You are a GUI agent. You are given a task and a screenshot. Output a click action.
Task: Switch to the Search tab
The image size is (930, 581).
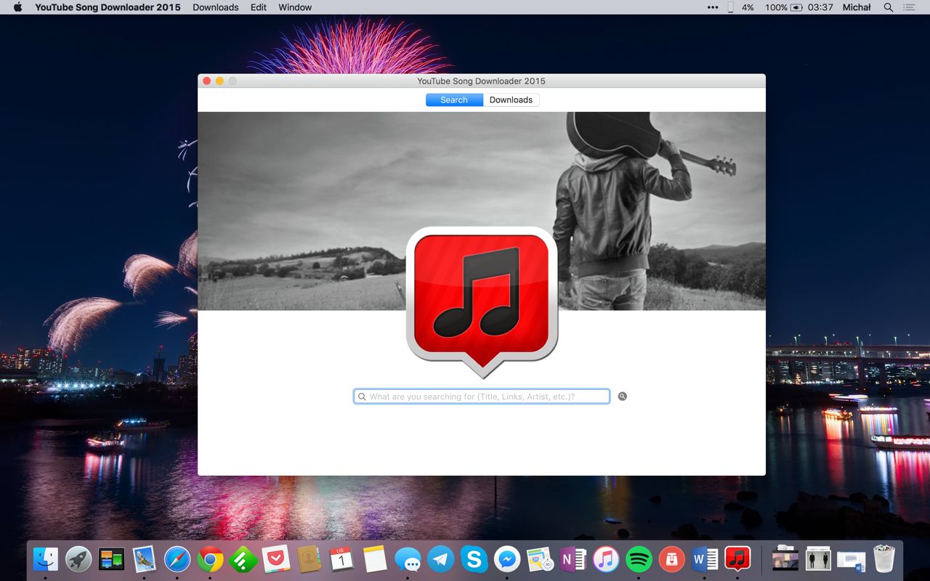point(454,100)
